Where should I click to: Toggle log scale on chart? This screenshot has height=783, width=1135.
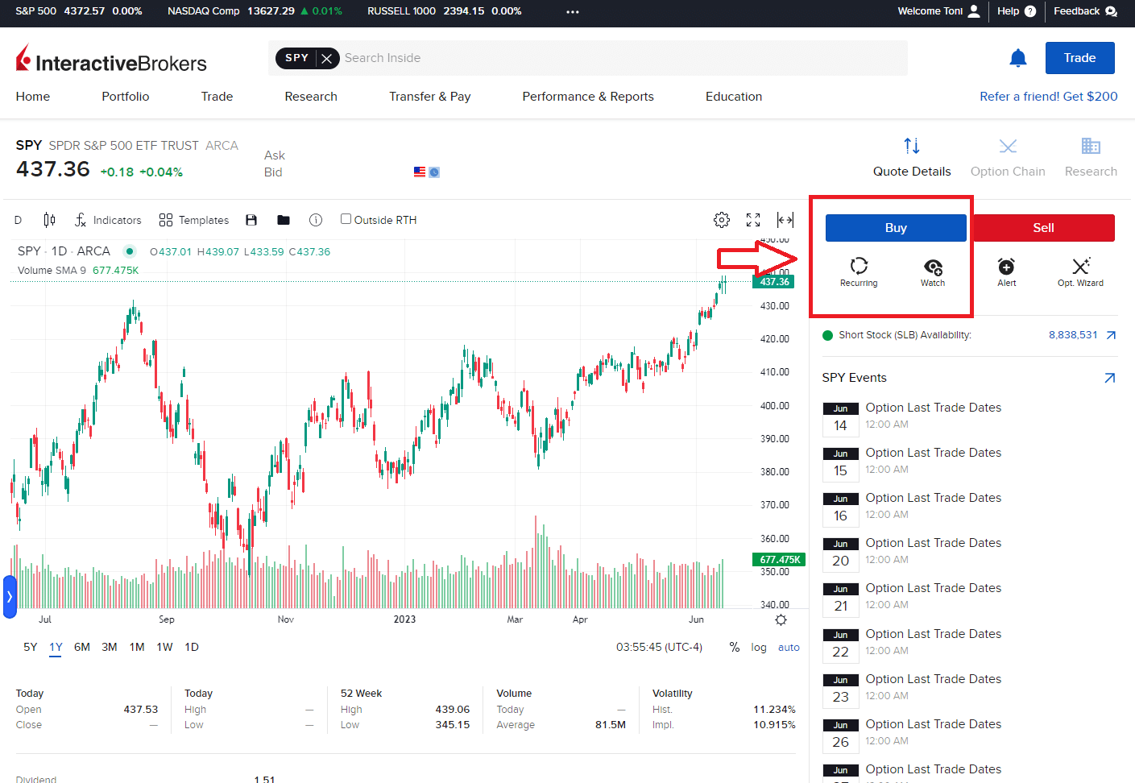759,647
